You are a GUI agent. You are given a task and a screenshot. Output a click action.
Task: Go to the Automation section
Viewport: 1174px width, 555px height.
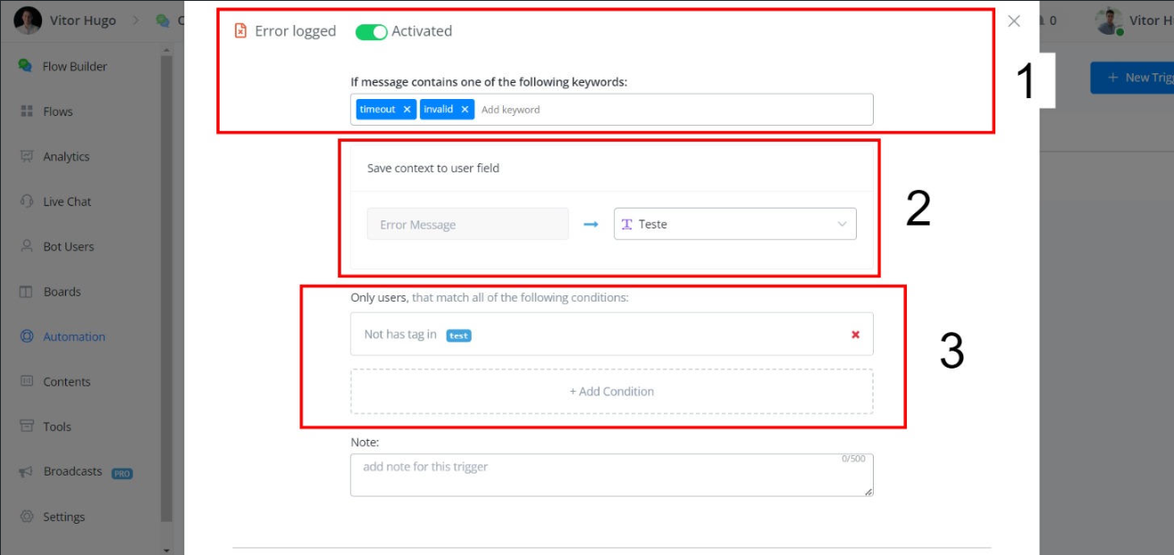(73, 336)
